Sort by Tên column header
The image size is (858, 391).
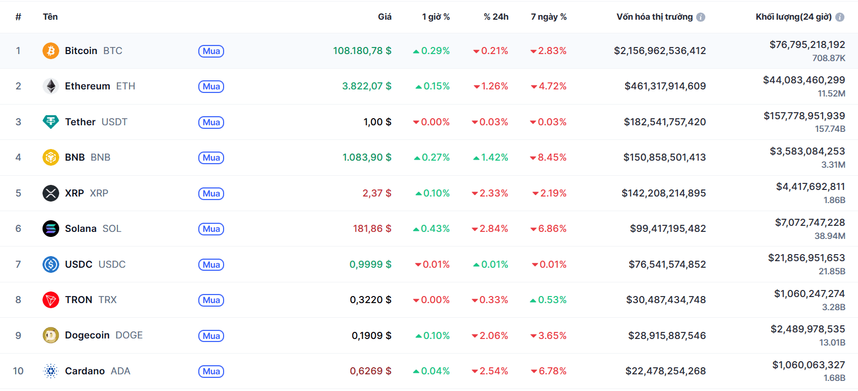click(x=50, y=17)
